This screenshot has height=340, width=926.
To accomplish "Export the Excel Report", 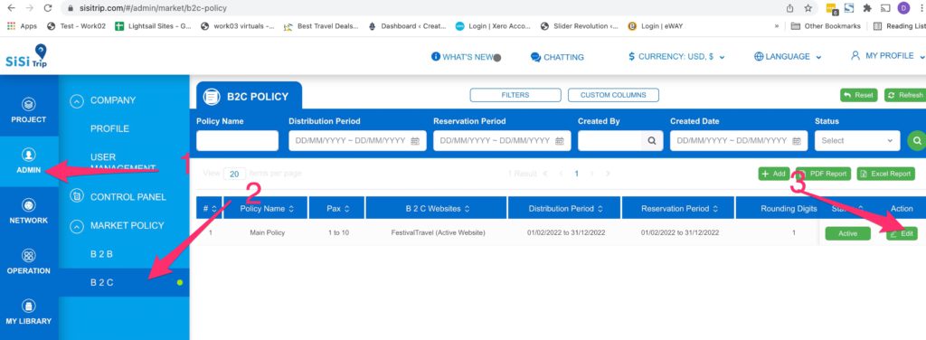I will [x=886, y=174].
